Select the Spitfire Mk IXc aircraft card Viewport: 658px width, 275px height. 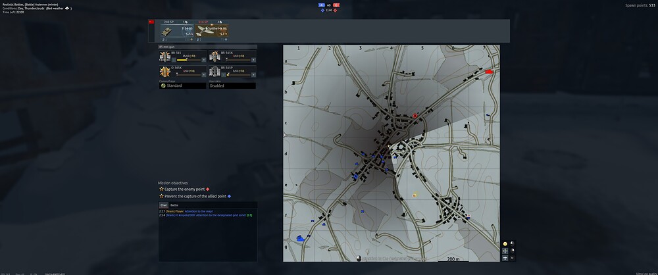[x=212, y=31]
